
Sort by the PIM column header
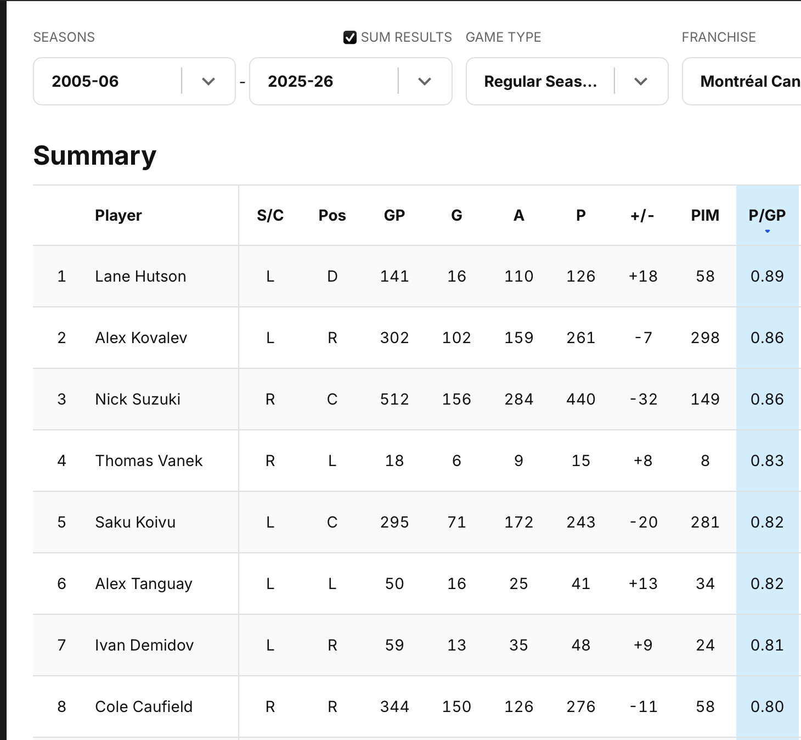tap(704, 215)
